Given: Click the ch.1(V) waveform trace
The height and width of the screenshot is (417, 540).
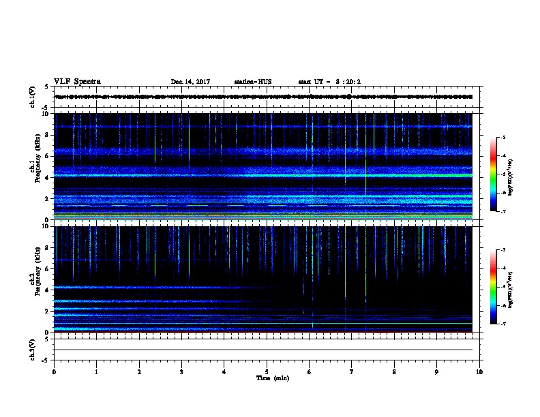Looking at the screenshot, I should (263, 97).
